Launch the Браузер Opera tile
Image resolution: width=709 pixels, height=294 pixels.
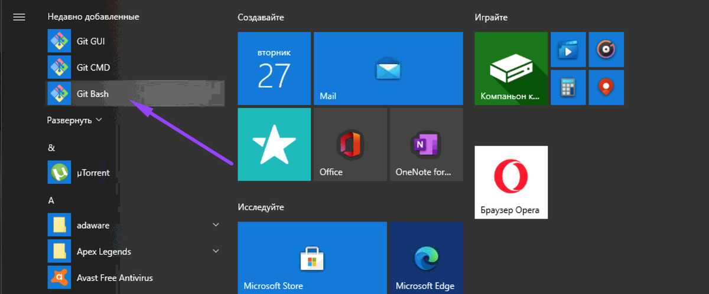tap(511, 182)
